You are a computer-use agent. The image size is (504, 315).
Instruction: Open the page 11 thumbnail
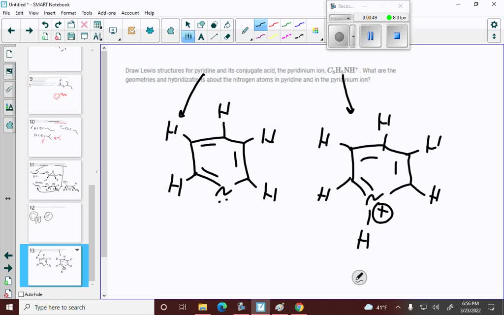pos(55,180)
